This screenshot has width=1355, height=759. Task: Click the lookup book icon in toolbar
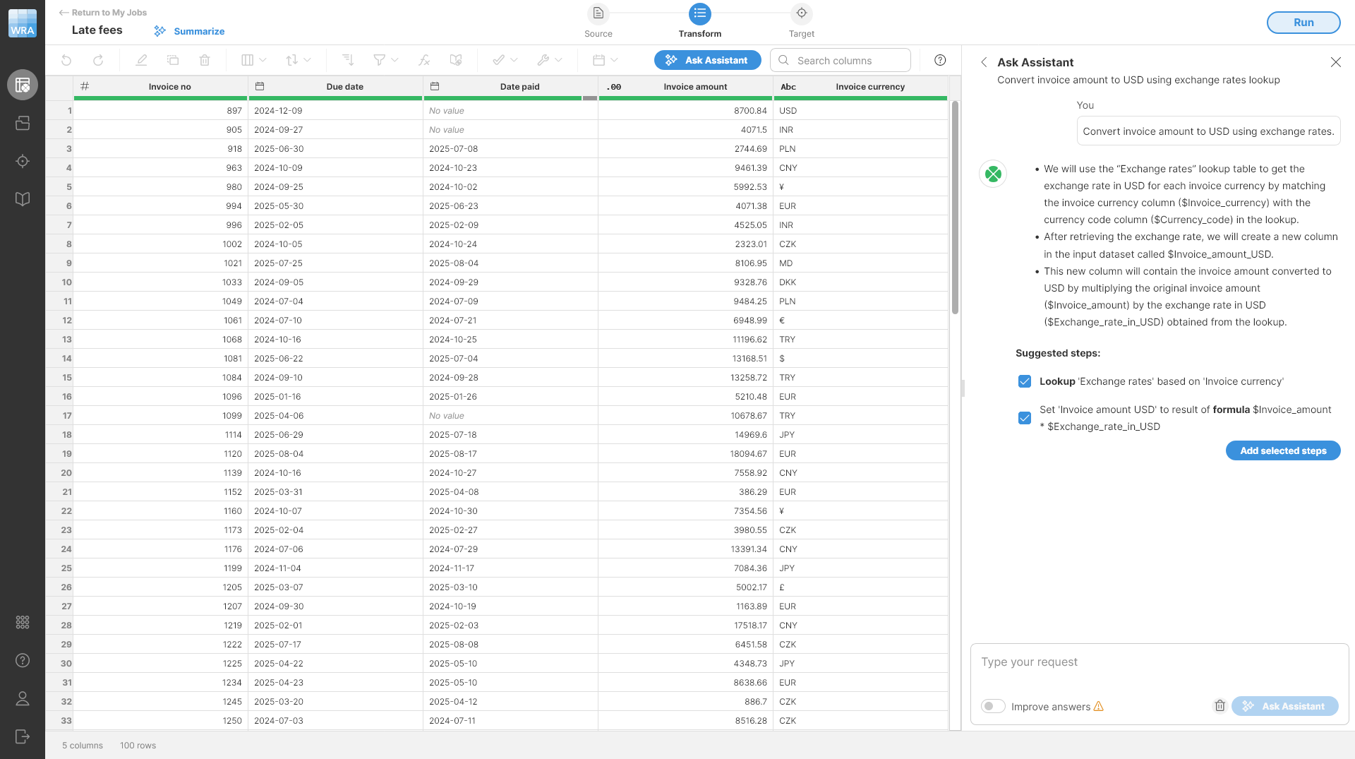[456, 61]
